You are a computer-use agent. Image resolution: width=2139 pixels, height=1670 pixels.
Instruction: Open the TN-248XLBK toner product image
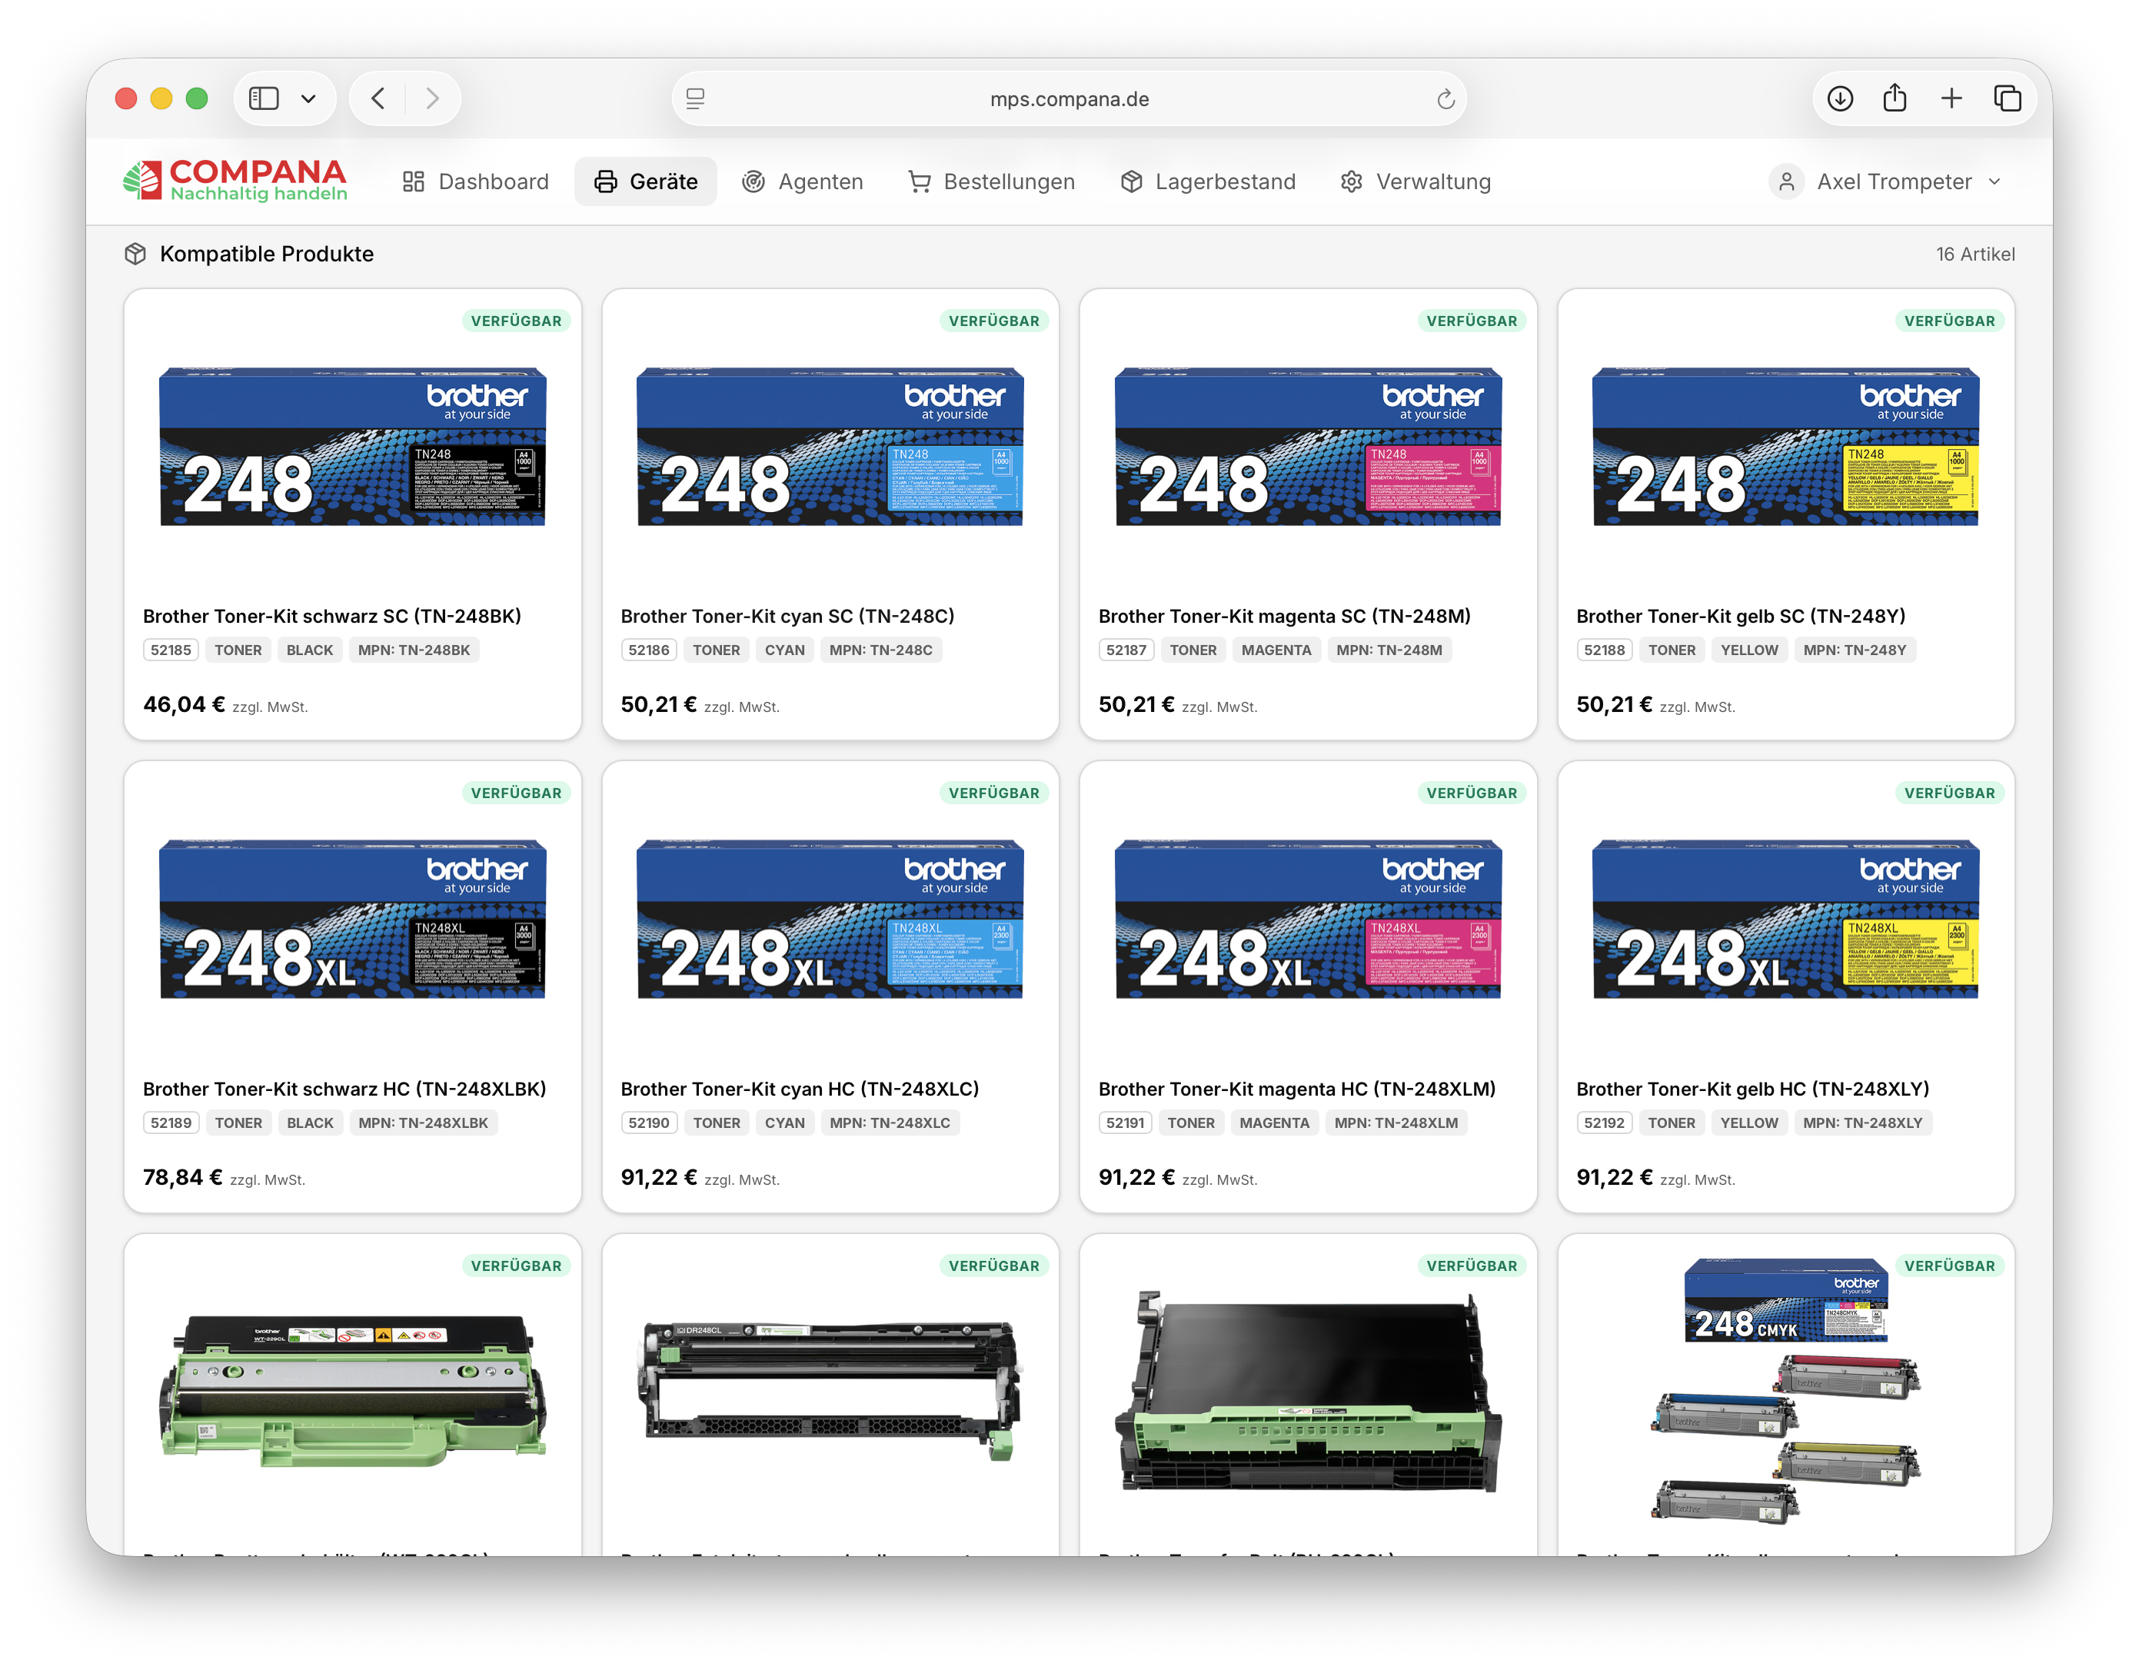tap(353, 919)
